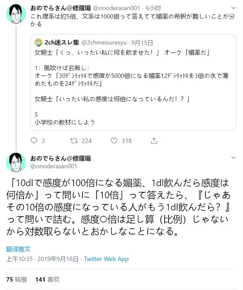Open the Twitter Web App source link

106,259
